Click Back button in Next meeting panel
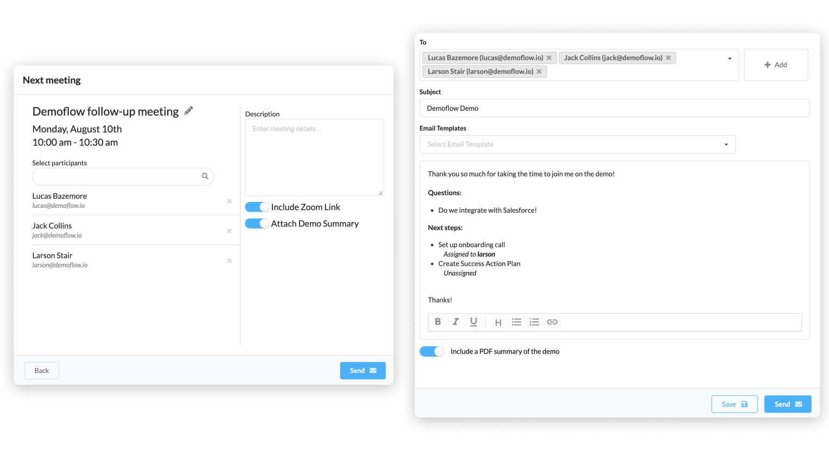This screenshot has width=829, height=450. pyautogui.click(x=42, y=371)
